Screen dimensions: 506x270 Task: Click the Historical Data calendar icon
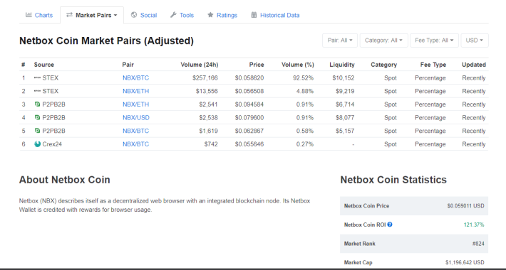[254, 15]
